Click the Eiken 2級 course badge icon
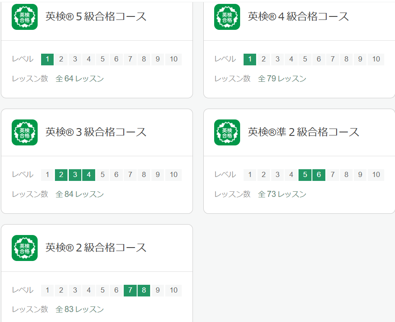Image resolution: width=395 pixels, height=322 pixels. (25, 248)
